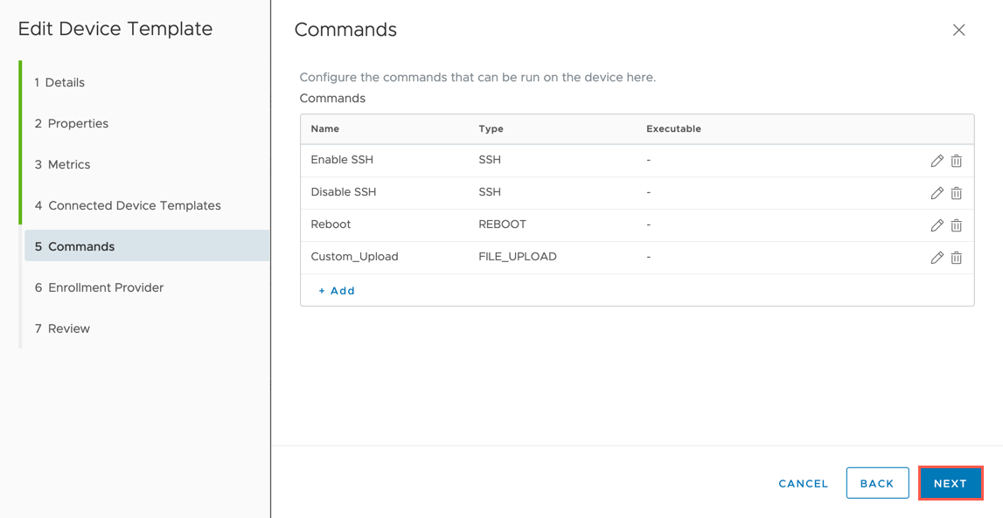Select the Custom_Upload row name

point(354,257)
